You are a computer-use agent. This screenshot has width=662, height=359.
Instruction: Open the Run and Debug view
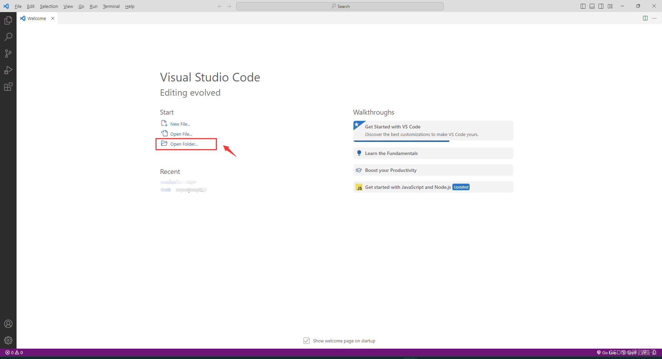(8, 70)
